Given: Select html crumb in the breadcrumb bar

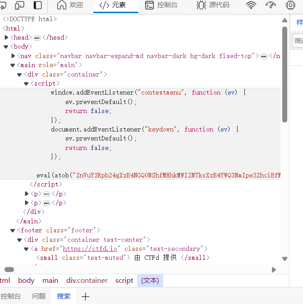Looking at the screenshot, I should (x=5, y=281).
